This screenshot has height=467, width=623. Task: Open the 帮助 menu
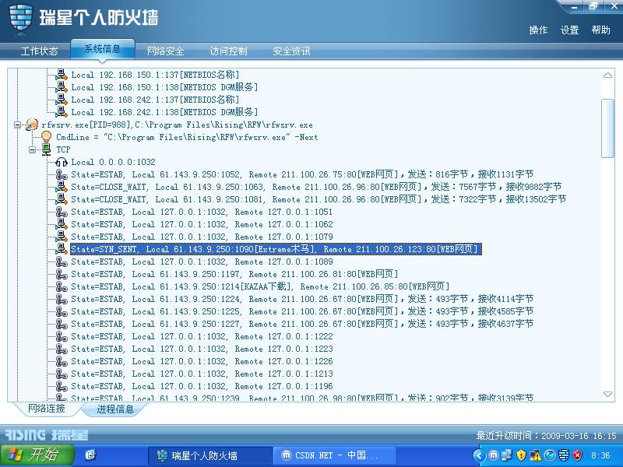tap(600, 30)
